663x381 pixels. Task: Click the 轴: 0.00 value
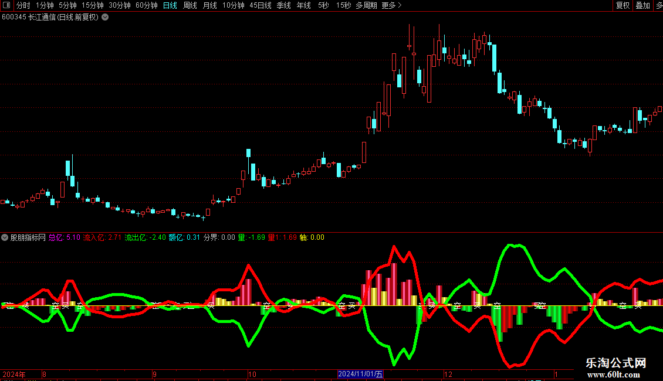[x=312, y=237]
